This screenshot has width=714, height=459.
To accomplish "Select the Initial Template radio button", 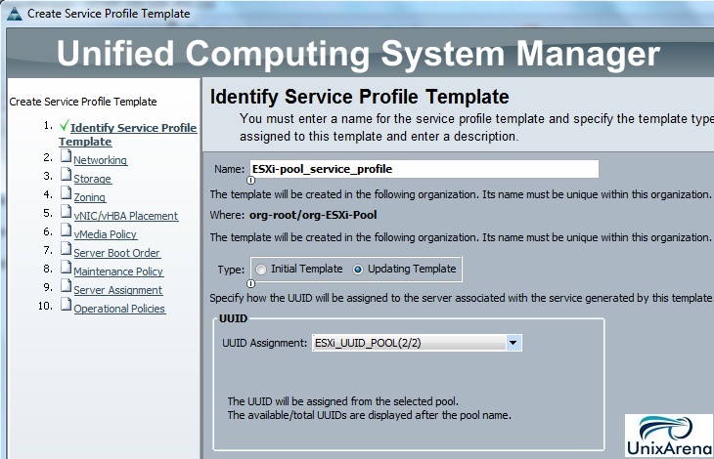I will (x=261, y=270).
